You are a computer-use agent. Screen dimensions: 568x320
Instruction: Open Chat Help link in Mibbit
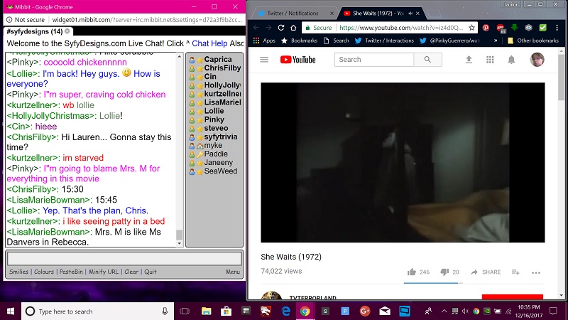click(209, 43)
